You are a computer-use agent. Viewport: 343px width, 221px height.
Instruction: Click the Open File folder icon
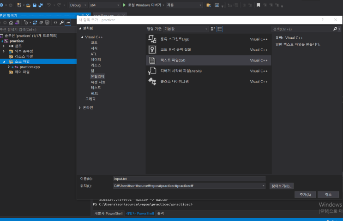29,5
